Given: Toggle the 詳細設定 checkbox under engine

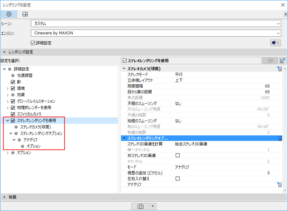Looking at the screenshot, I should pos(33,43).
